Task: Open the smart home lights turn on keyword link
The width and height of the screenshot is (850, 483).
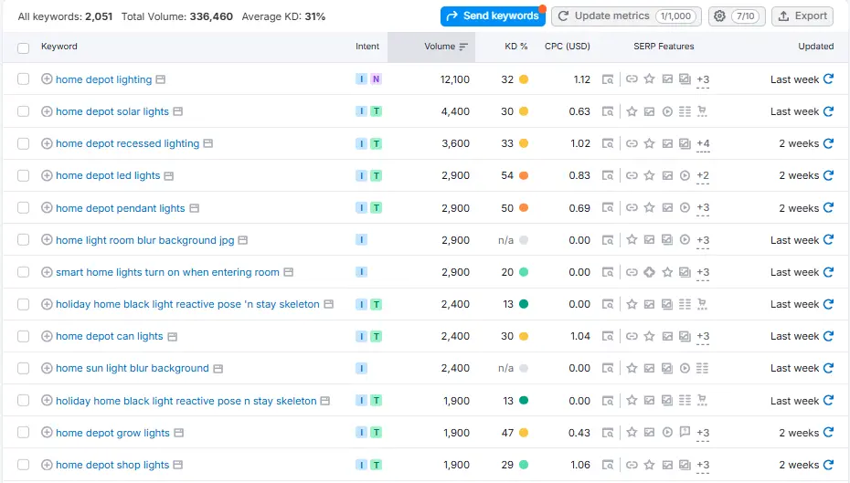Action: (x=167, y=272)
